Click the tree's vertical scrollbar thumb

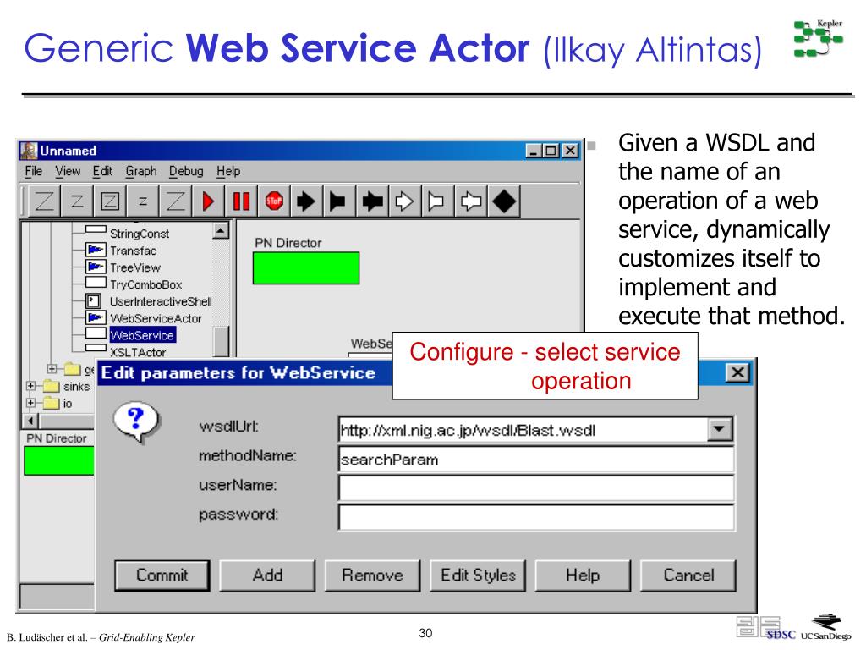pos(221,342)
